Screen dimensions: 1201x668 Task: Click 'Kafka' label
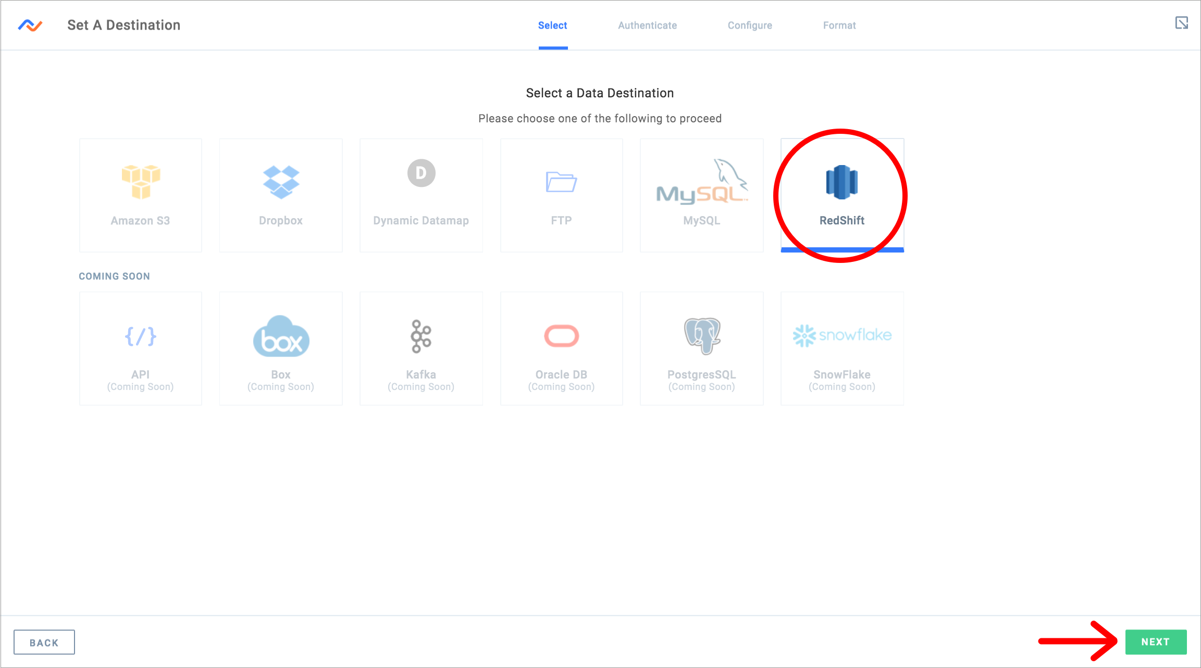tap(421, 375)
